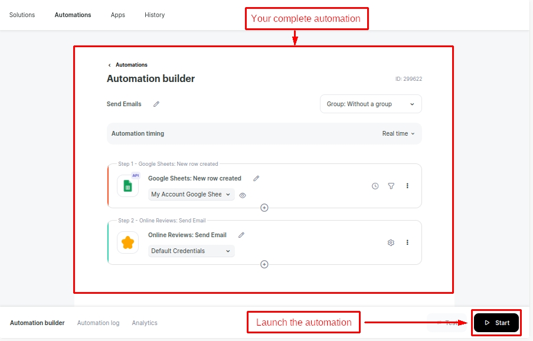Switch to the Automation log tab
This screenshot has height=341, width=533.
click(98, 323)
